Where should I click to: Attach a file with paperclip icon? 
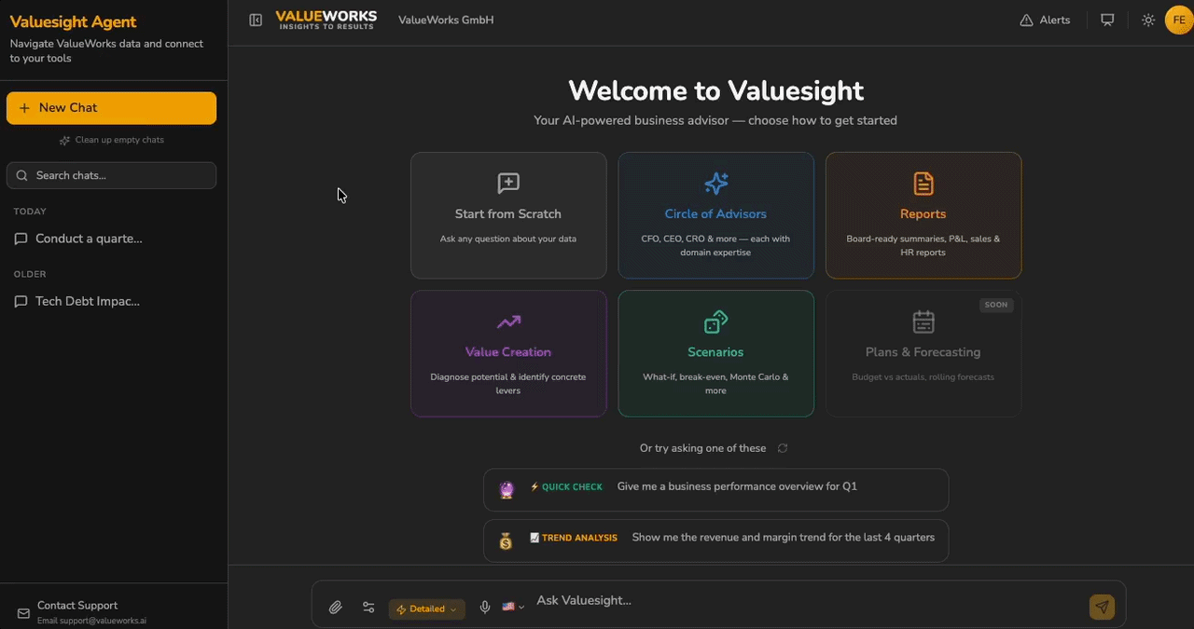tap(336, 608)
